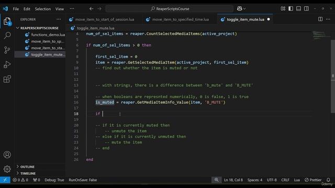Click CountSelectedMediaItems on line 4
Viewport: 335px width, 188px height.
tap(173, 33)
